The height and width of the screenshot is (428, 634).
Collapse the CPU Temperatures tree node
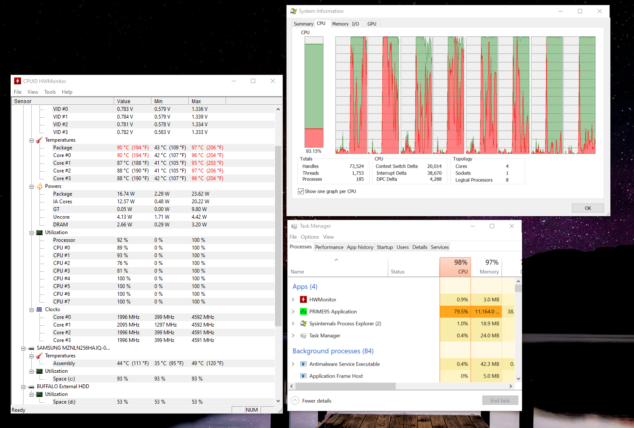(x=31, y=140)
